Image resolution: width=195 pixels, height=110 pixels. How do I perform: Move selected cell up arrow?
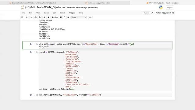tap(44, 17)
